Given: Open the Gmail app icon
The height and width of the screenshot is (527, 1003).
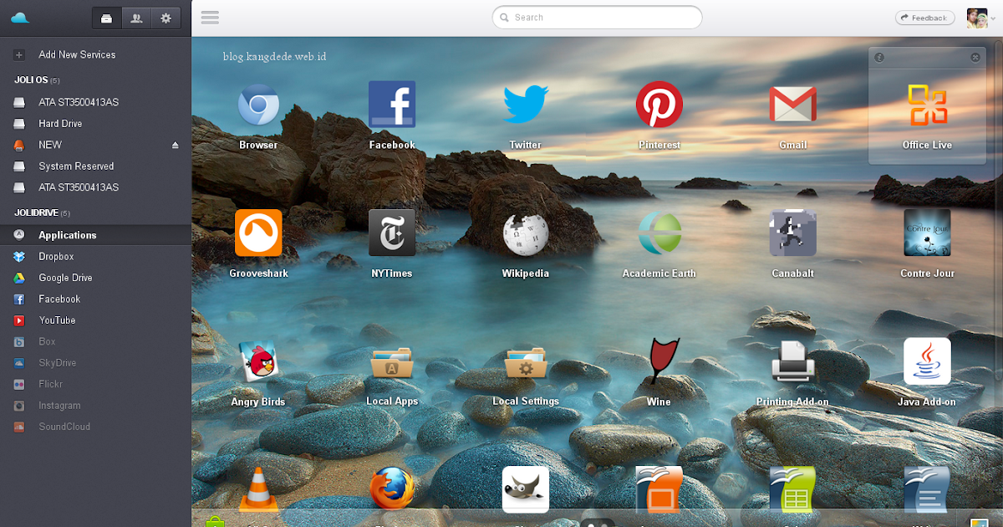Looking at the screenshot, I should pos(793,105).
